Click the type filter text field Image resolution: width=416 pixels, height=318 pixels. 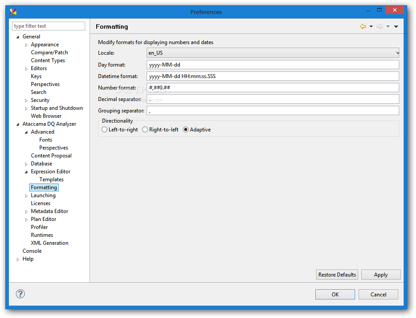click(49, 26)
